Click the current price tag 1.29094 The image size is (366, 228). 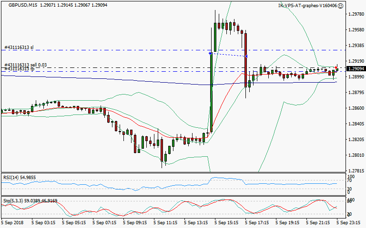(x=355, y=69)
